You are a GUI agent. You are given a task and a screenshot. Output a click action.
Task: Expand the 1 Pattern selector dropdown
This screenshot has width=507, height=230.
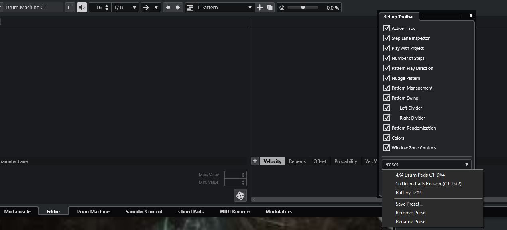(x=224, y=8)
